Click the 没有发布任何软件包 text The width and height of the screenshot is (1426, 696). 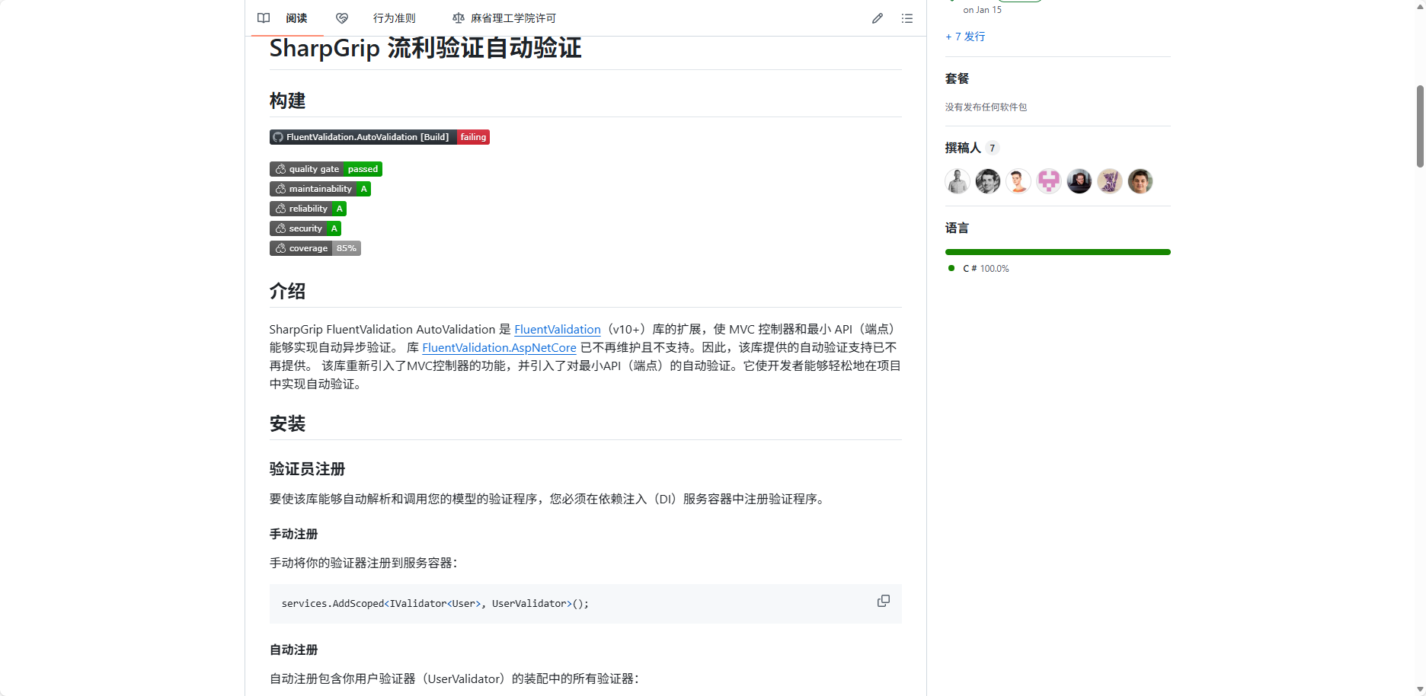tap(986, 107)
